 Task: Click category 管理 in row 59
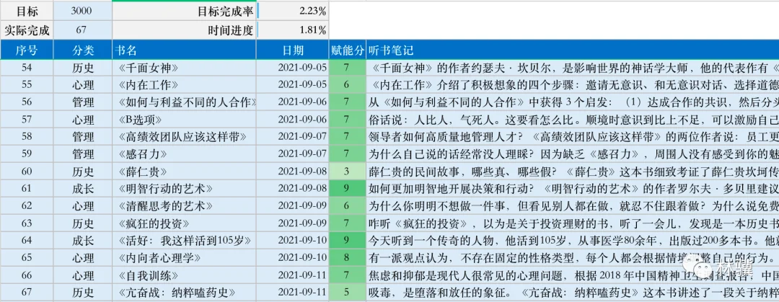tap(82, 154)
